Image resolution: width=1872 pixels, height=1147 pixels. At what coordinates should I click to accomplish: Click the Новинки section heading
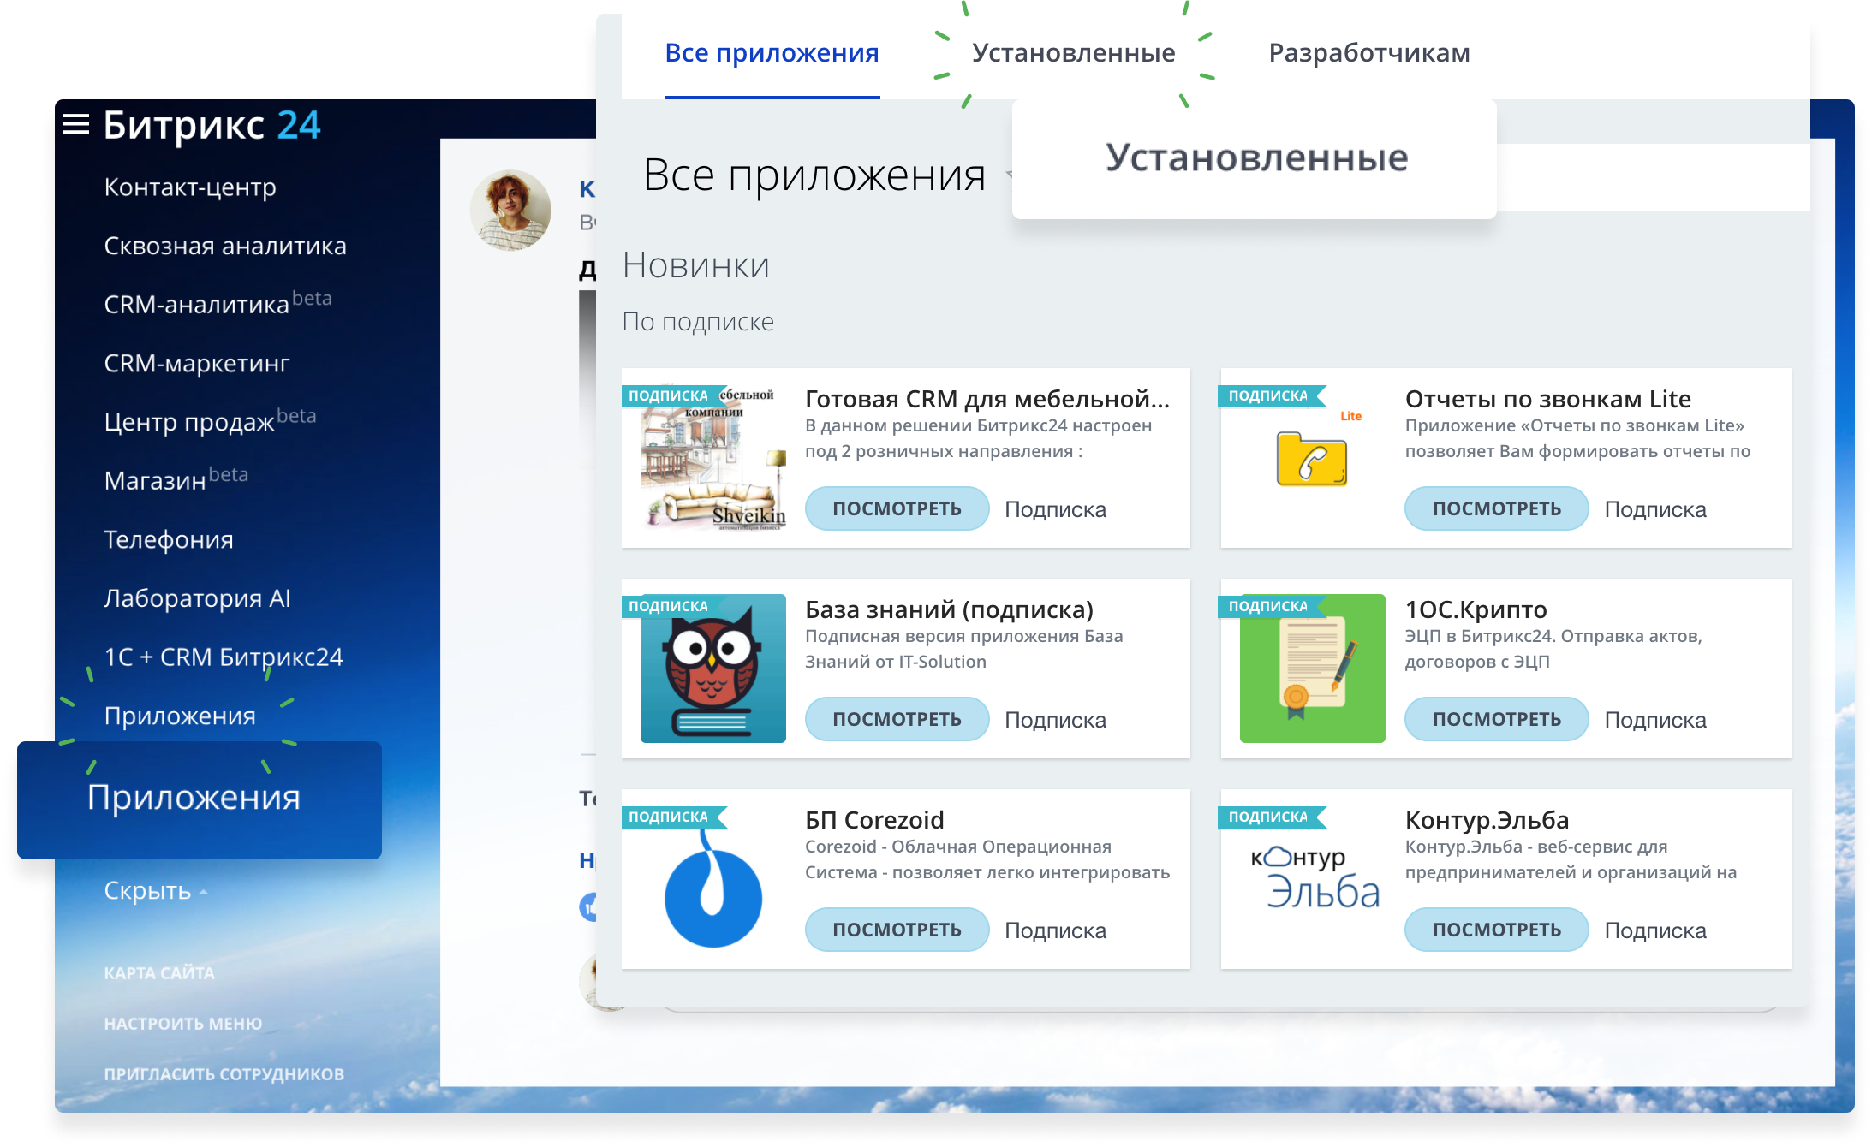[x=695, y=265]
